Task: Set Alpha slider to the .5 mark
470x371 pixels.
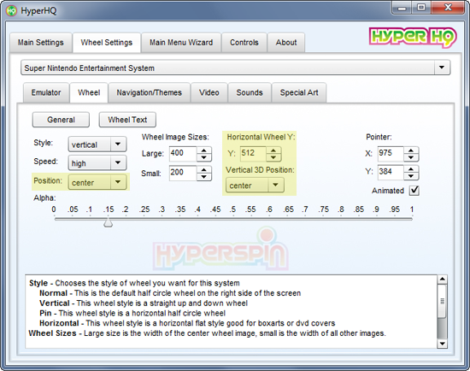Action: [233, 219]
